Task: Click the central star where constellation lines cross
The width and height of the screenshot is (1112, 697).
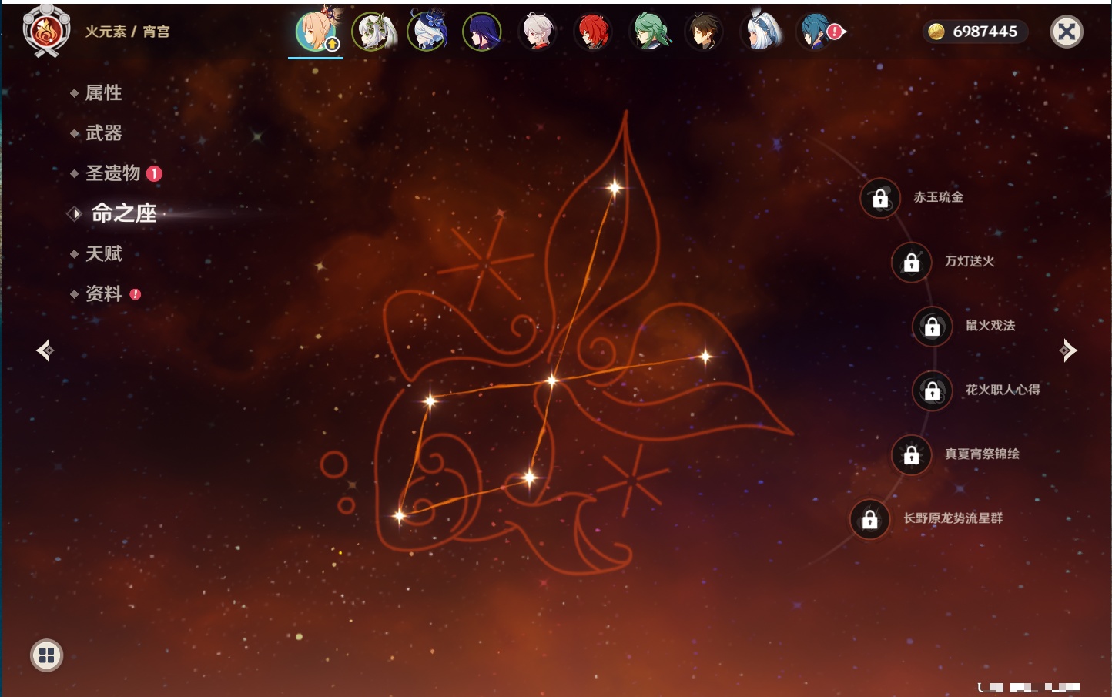Action: click(551, 380)
